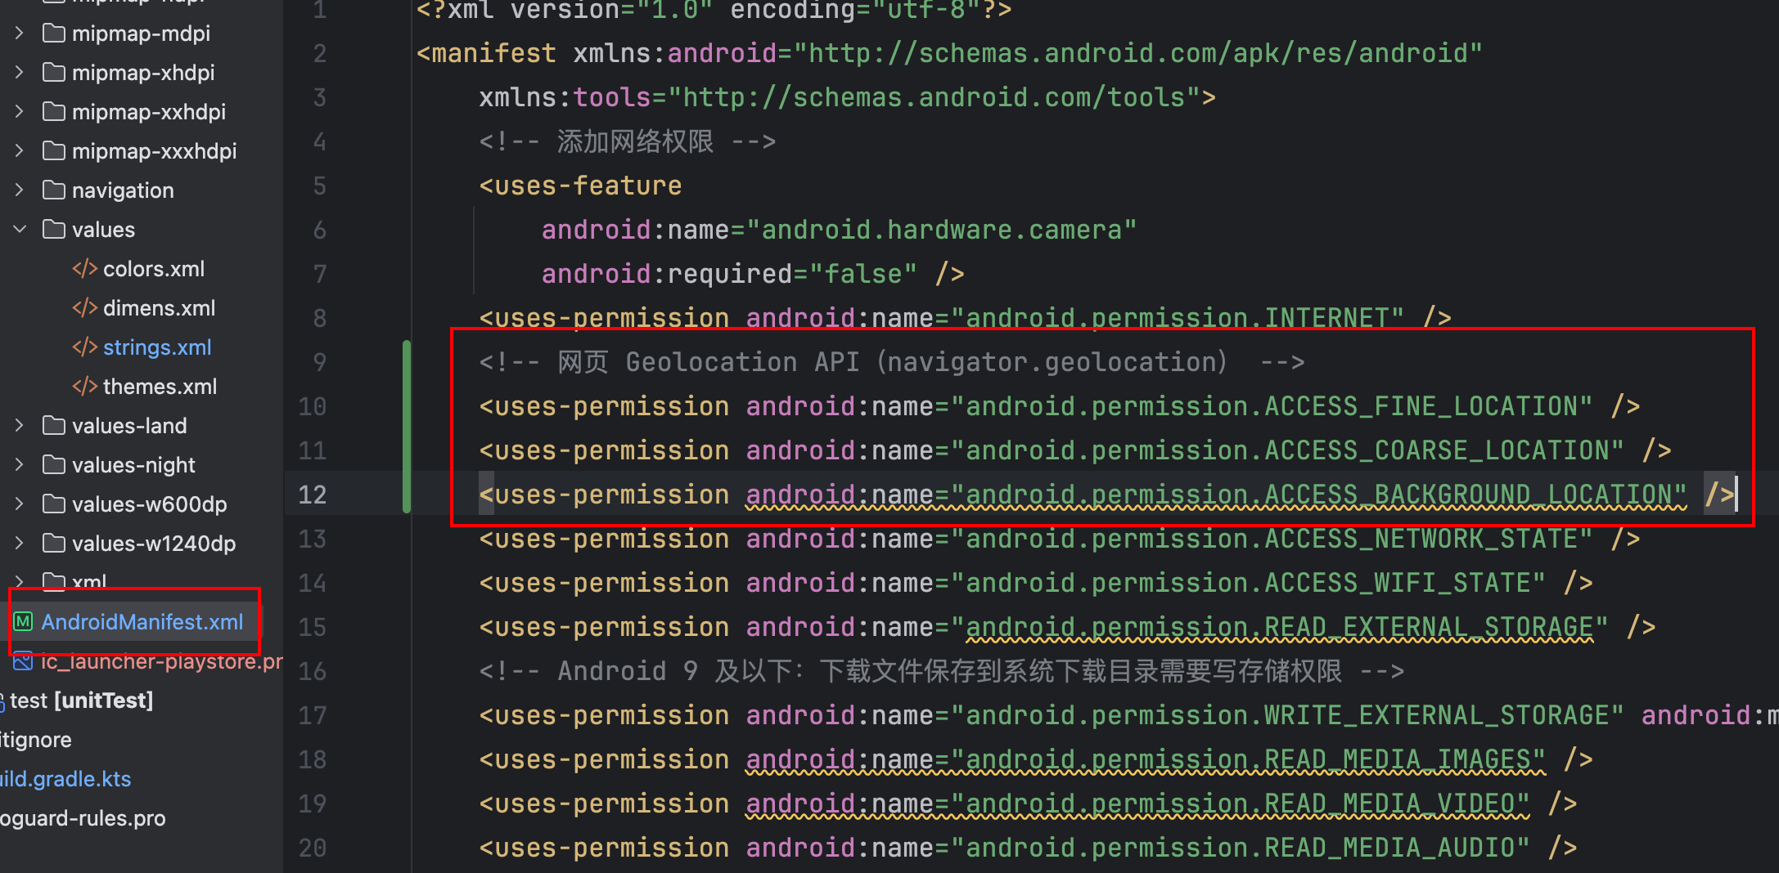Image resolution: width=1779 pixels, height=873 pixels.
Task: Click line number 12 in the gutter
Action: (x=313, y=495)
